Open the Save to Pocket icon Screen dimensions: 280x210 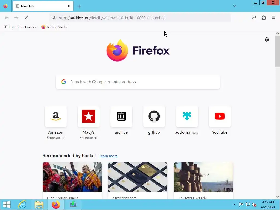pyautogui.click(x=254, y=17)
